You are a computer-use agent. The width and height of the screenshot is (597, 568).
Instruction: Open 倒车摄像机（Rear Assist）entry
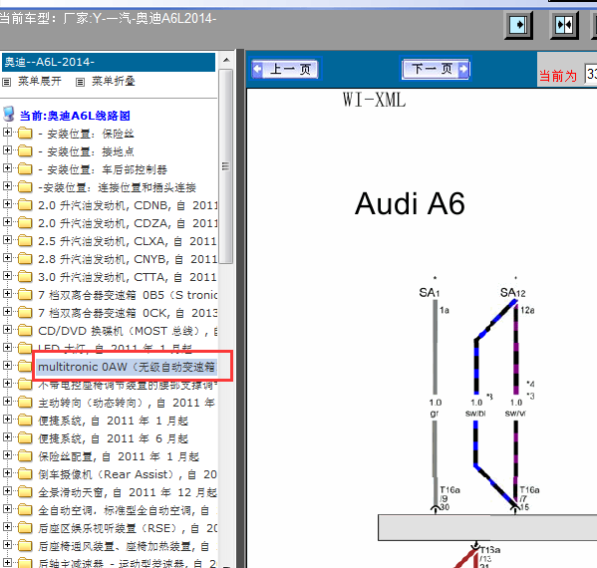pos(128,474)
